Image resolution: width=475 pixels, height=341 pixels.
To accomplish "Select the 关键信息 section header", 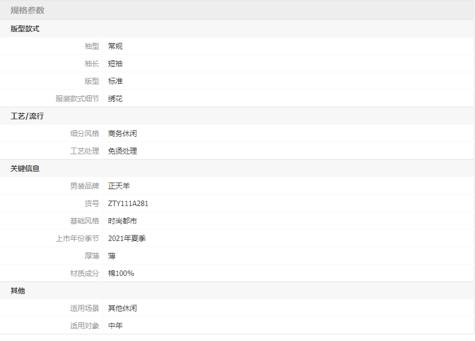I will pyautogui.click(x=25, y=168).
